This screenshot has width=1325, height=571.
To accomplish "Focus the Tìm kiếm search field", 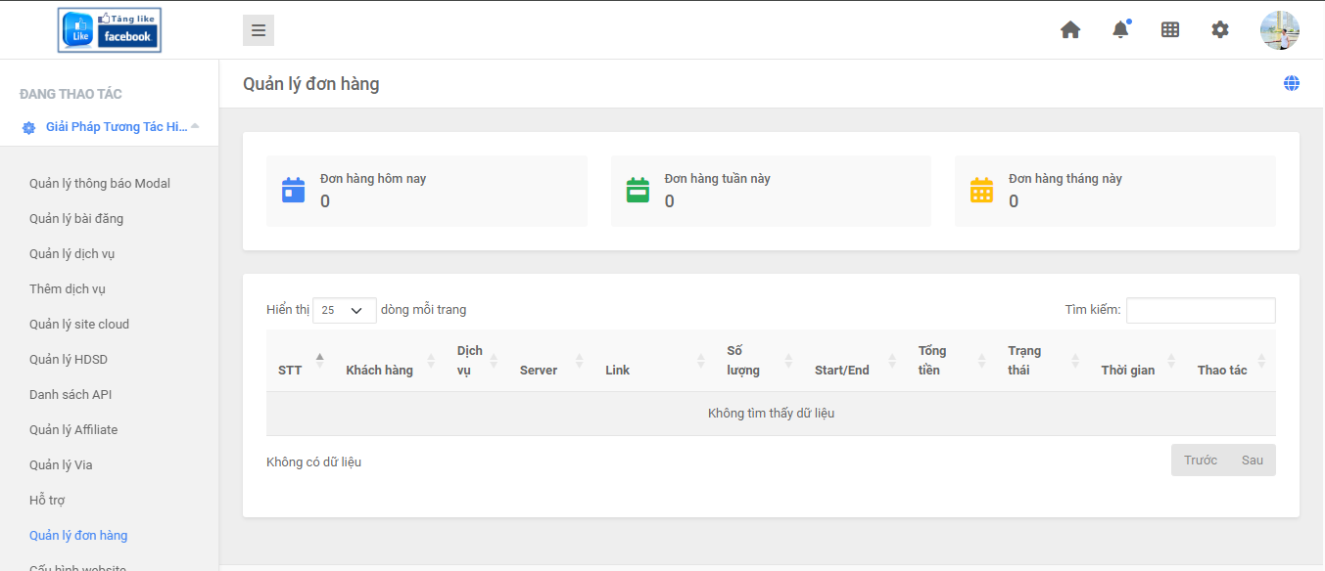I will 1201,310.
